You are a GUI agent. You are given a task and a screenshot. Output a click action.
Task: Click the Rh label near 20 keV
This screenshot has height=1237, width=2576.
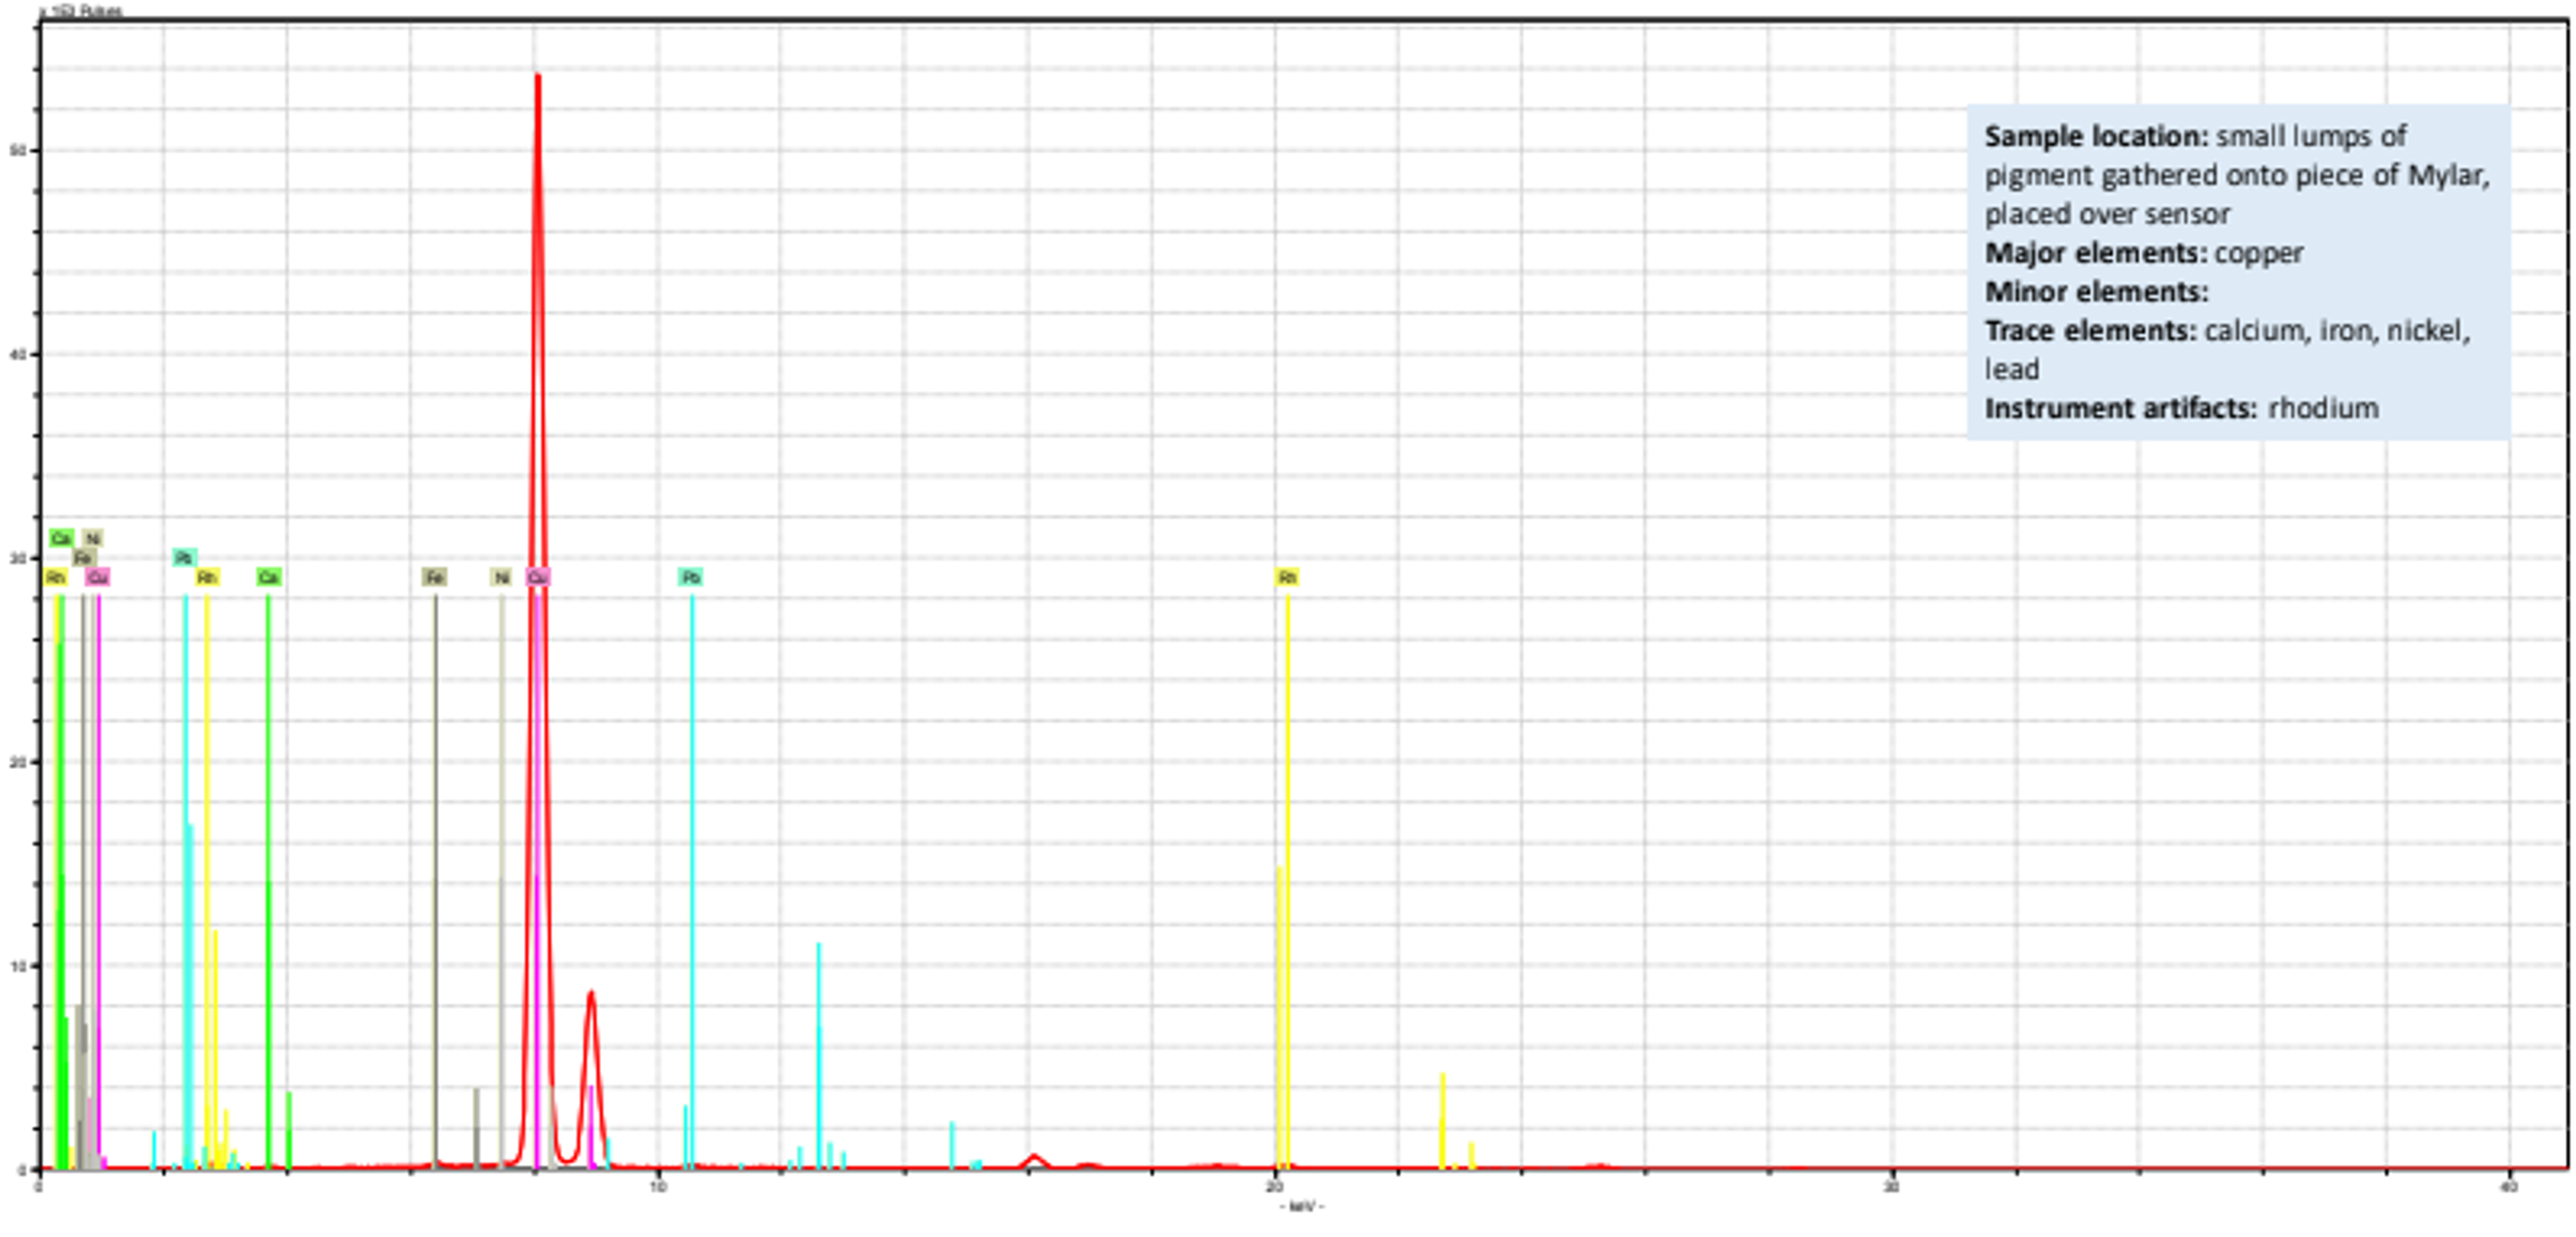pyautogui.click(x=1287, y=577)
